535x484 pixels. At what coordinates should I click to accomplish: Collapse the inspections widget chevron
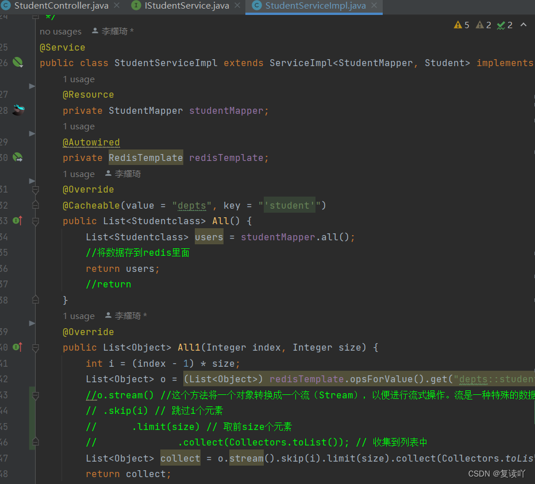click(x=524, y=25)
